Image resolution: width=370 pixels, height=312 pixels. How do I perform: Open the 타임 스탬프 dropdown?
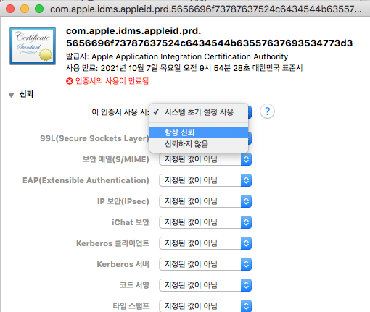click(x=205, y=306)
